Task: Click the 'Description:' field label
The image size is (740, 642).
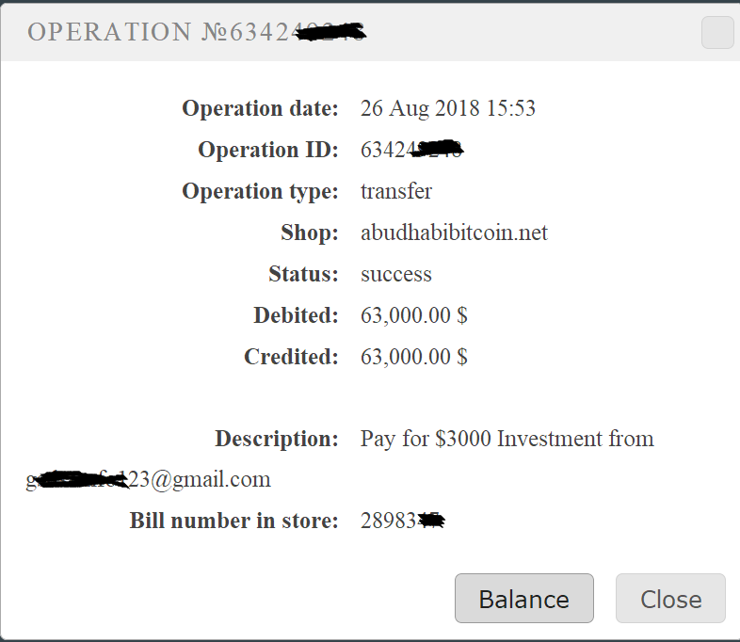Action: coord(276,439)
